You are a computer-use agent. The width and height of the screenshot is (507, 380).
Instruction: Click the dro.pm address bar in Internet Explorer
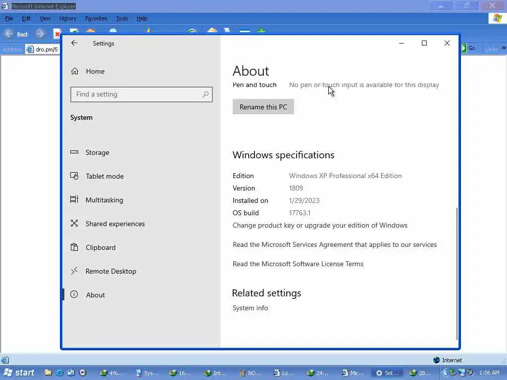coord(43,49)
